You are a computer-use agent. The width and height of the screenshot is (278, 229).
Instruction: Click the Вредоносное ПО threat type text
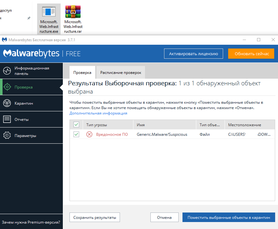112,134
